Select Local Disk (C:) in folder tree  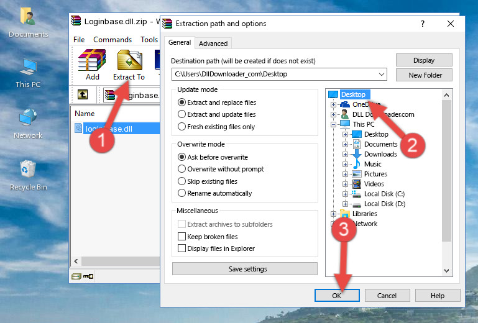(x=384, y=194)
